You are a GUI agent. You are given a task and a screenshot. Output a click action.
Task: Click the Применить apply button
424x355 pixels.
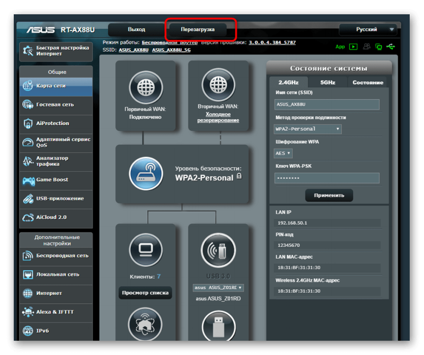point(329,195)
